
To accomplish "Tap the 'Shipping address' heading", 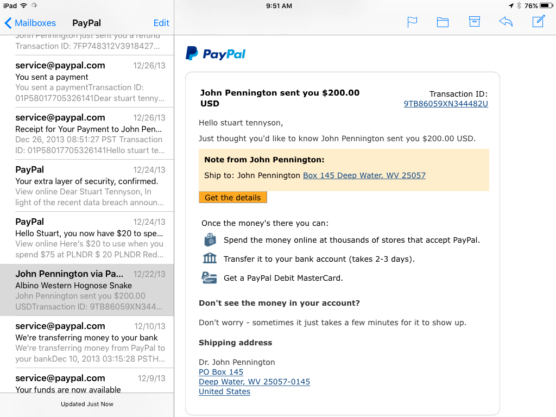I will tap(236, 343).
